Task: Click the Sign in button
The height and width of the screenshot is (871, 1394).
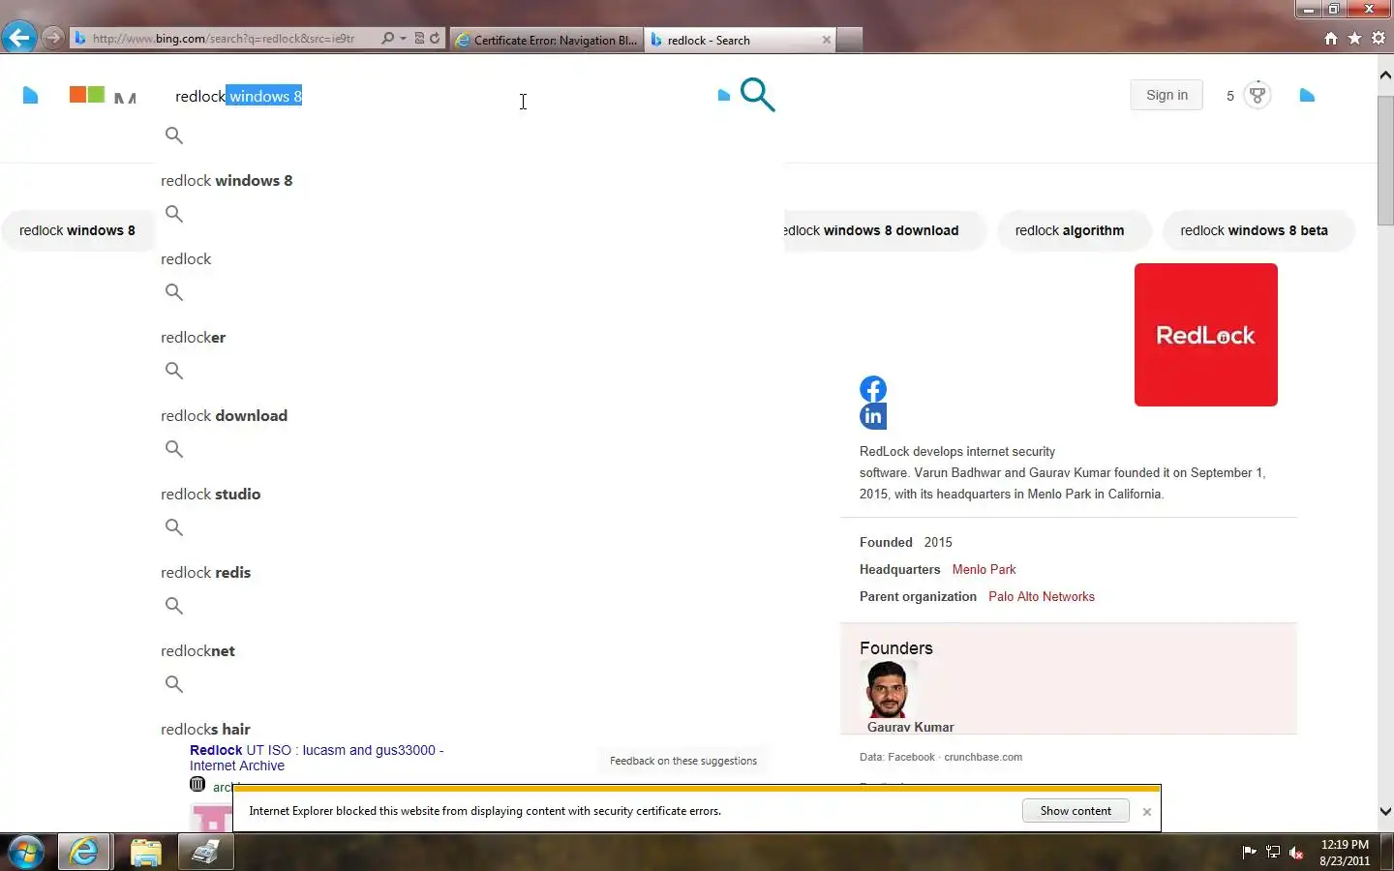Action: coord(1167,95)
